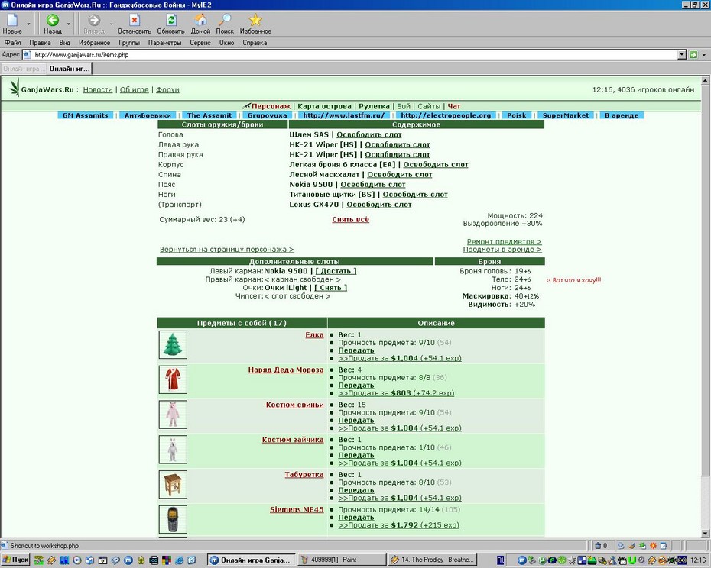Click the Refresh page toolbar icon
This screenshot has height=568, width=711.
(x=171, y=20)
